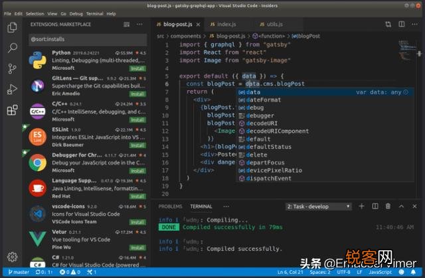Open errors and warnings count
425x278 pixels.
[70, 272]
